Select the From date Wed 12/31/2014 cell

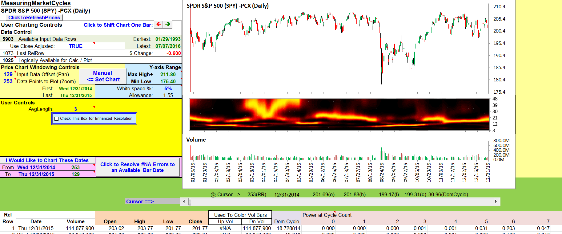pyautogui.click(x=36, y=167)
